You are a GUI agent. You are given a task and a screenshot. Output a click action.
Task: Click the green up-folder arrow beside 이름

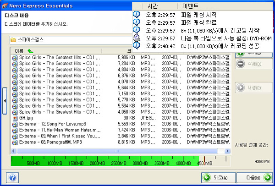pos(31,51)
